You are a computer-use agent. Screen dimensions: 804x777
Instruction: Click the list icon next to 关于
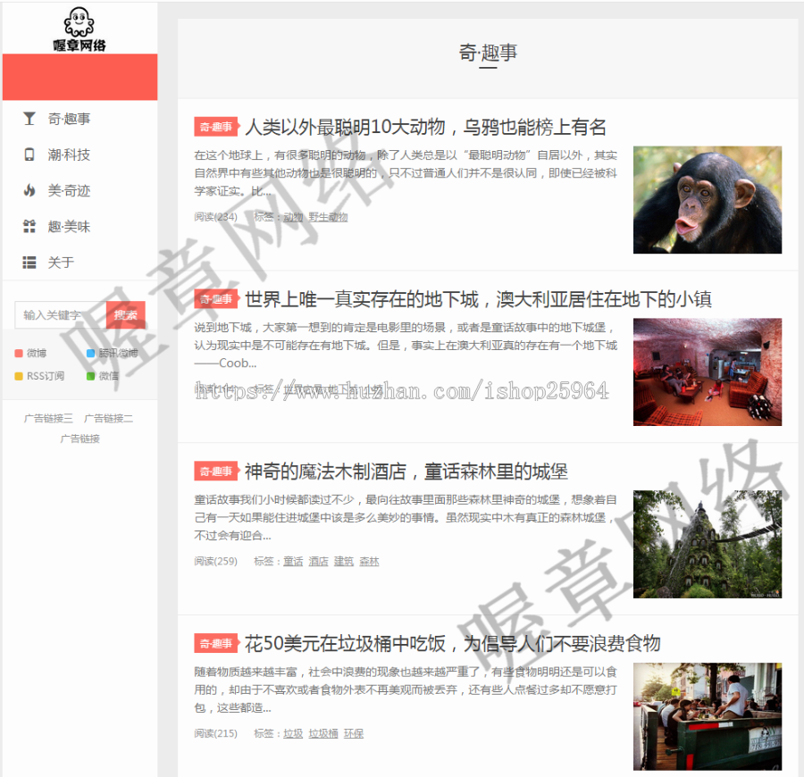pyautogui.click(x=29, y=263)
